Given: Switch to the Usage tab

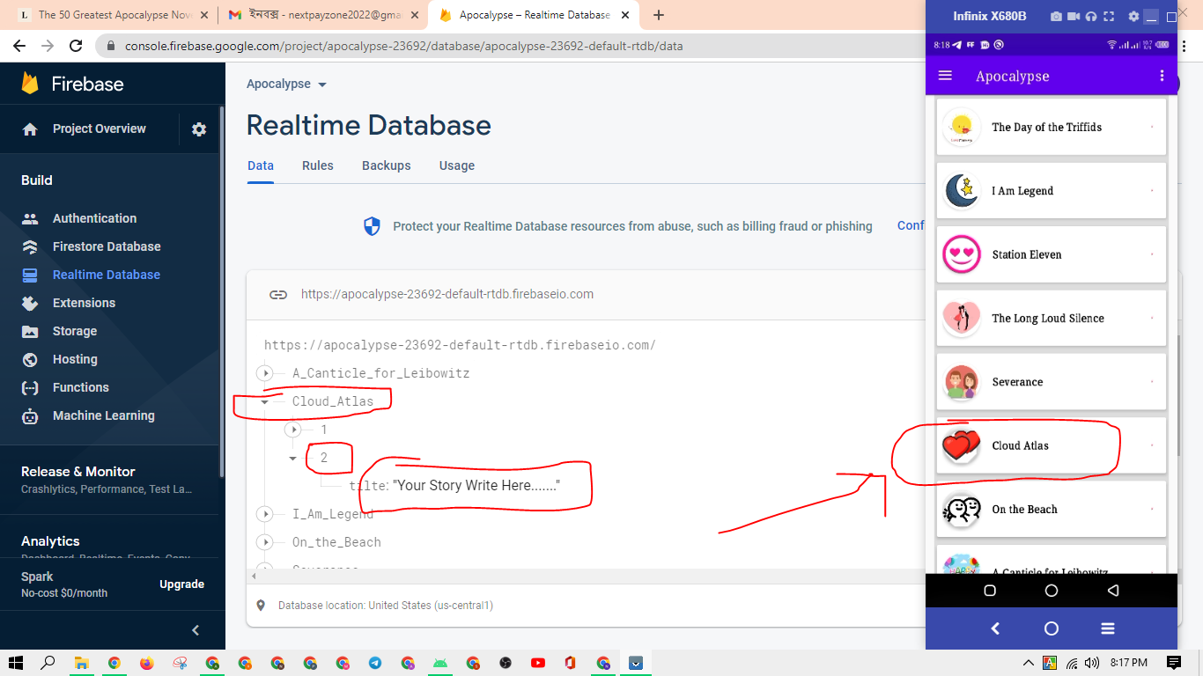Looking at the screenshot, I should click(457, 165).
